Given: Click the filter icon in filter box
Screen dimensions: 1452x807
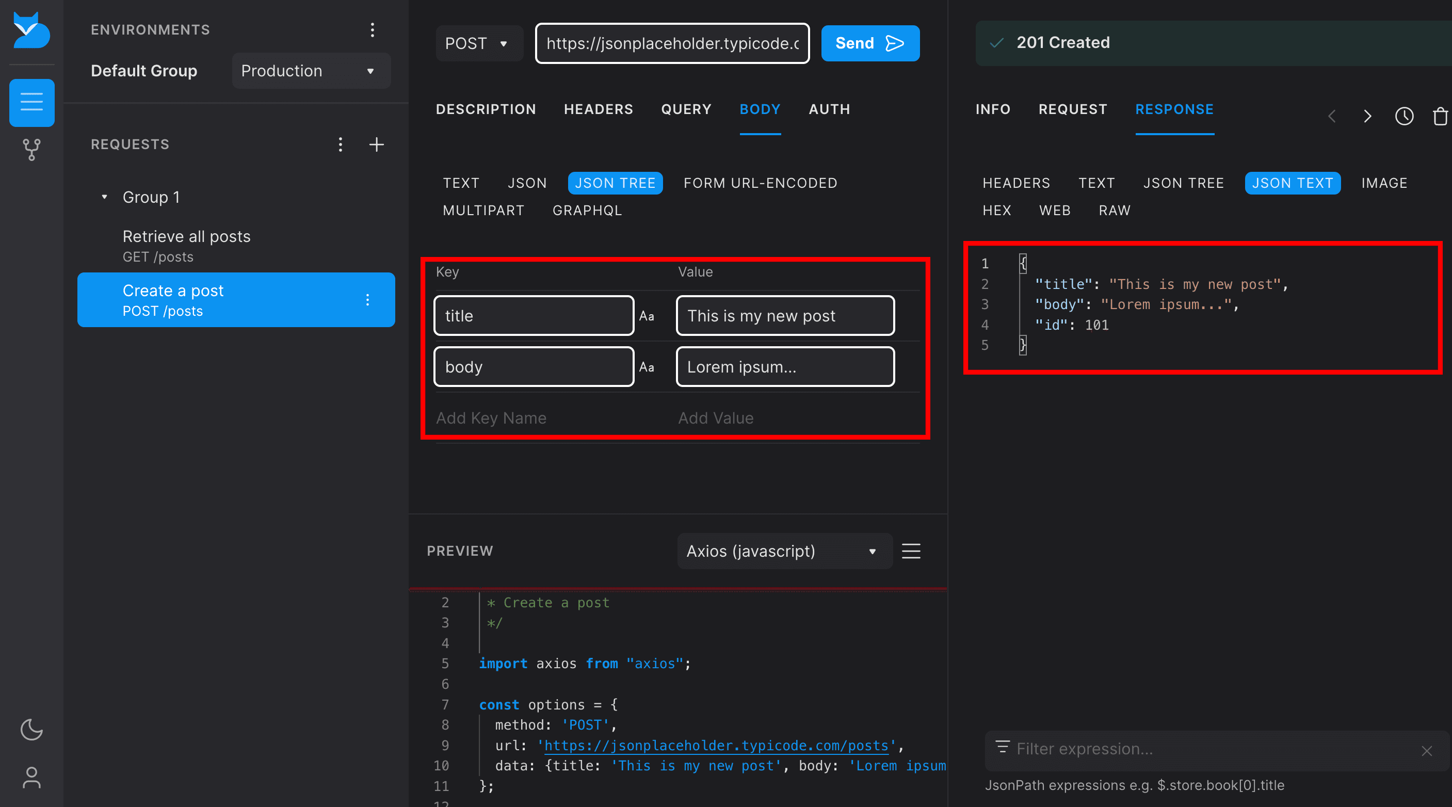Looking at the screenshot, I should point(1003,747).
